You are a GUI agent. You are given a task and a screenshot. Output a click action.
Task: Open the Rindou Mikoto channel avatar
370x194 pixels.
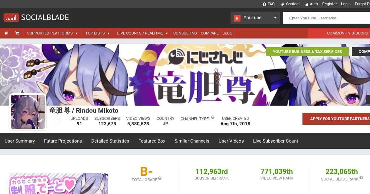pyautogui.click(x=28, y=112)
